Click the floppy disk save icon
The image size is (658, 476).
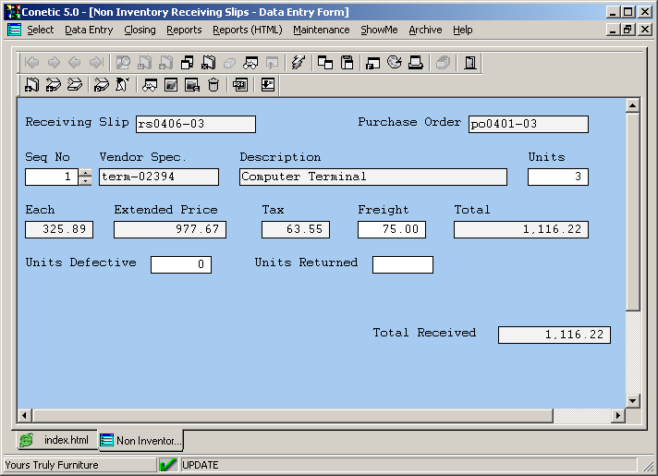347,63
